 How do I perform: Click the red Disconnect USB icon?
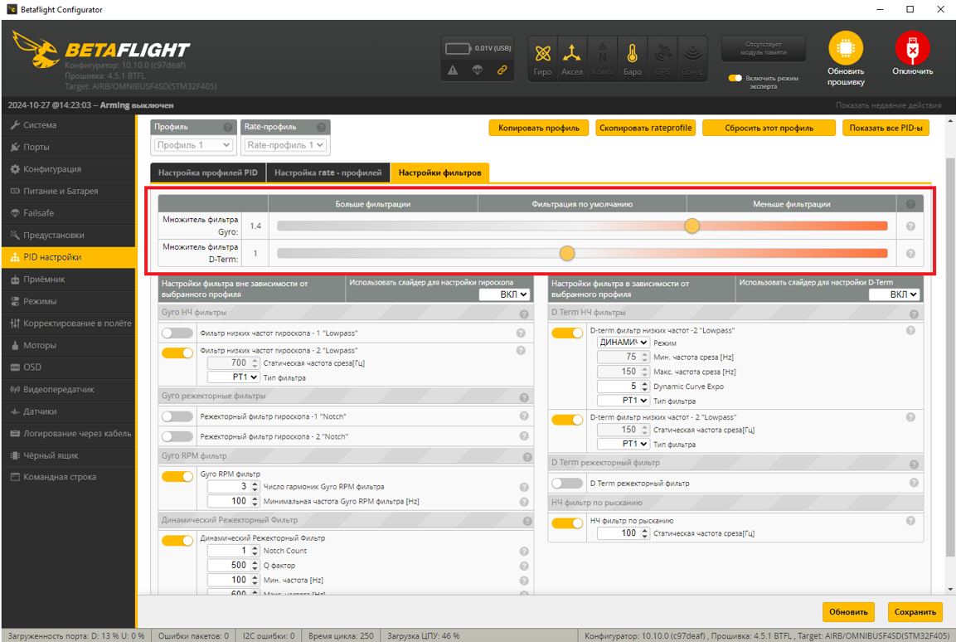pyautogui.click(x=912, y=49)
